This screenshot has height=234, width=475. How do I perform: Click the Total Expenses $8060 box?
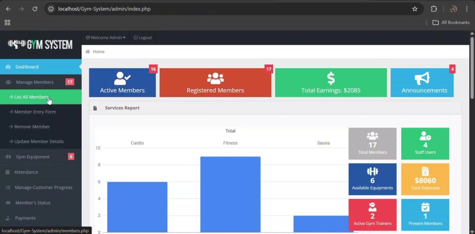click(x=425, y=179)
